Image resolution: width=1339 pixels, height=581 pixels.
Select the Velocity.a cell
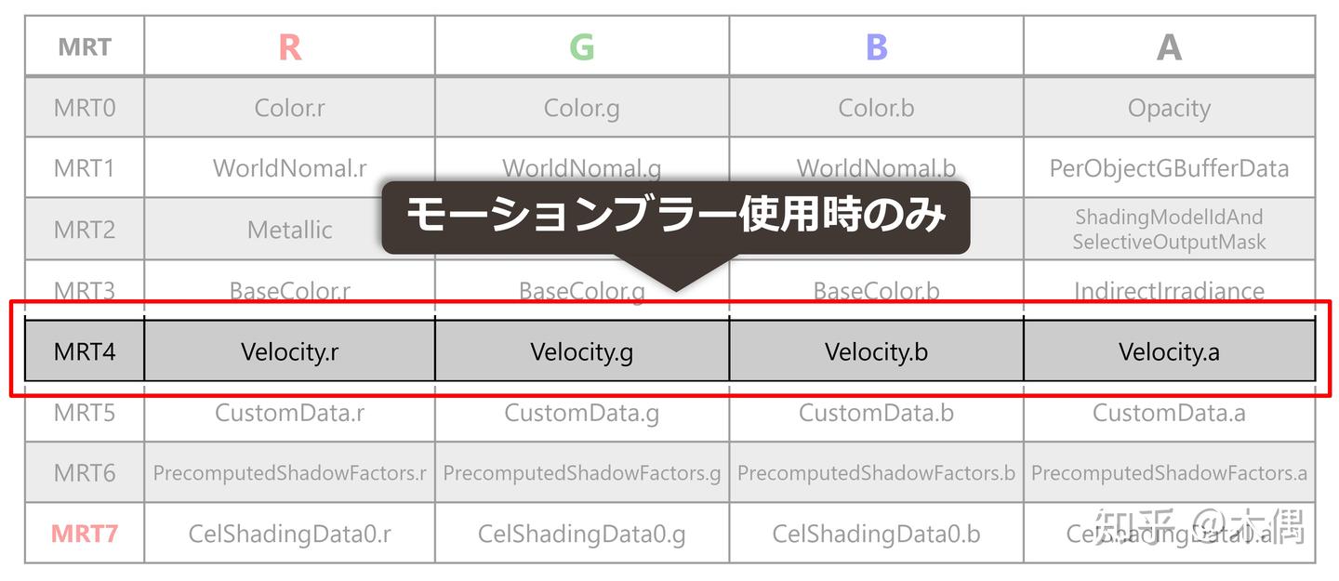point(1169,351)
